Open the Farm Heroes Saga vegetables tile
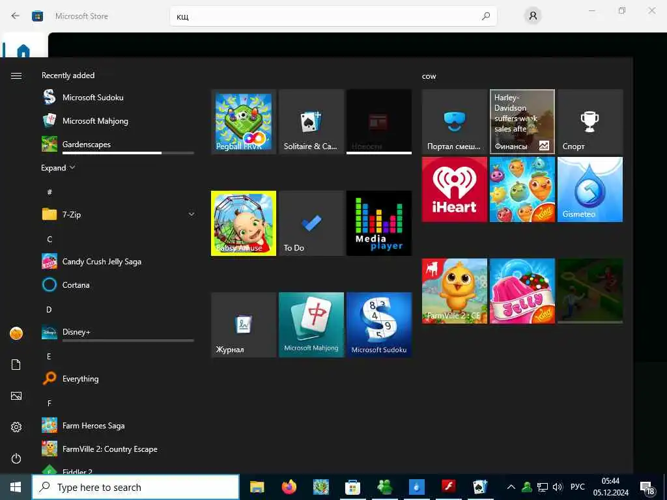Viewport: 667px width, 500px height. (522, 189)
